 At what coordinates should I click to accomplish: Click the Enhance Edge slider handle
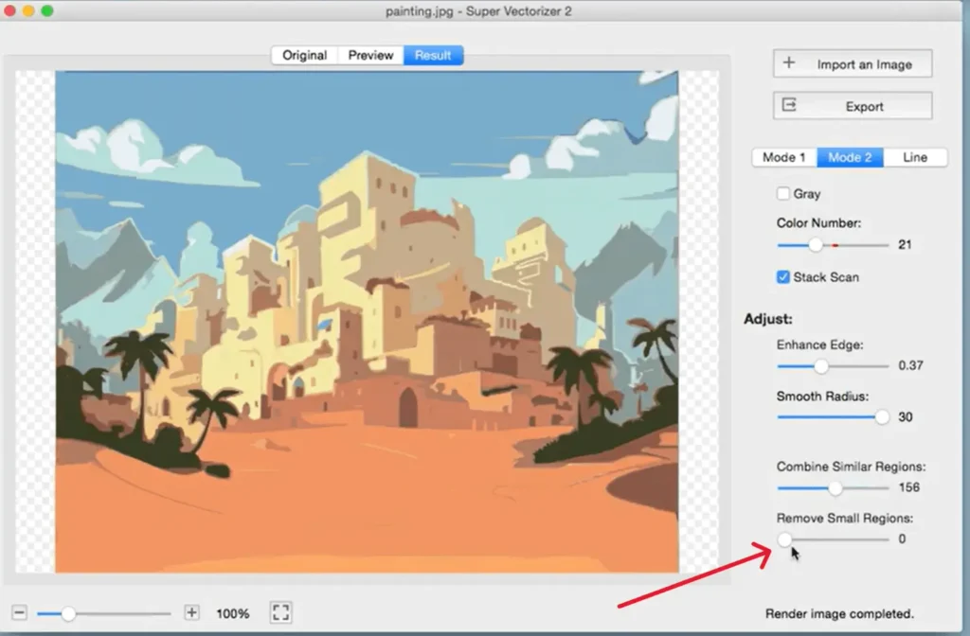[x=820, y=366]
